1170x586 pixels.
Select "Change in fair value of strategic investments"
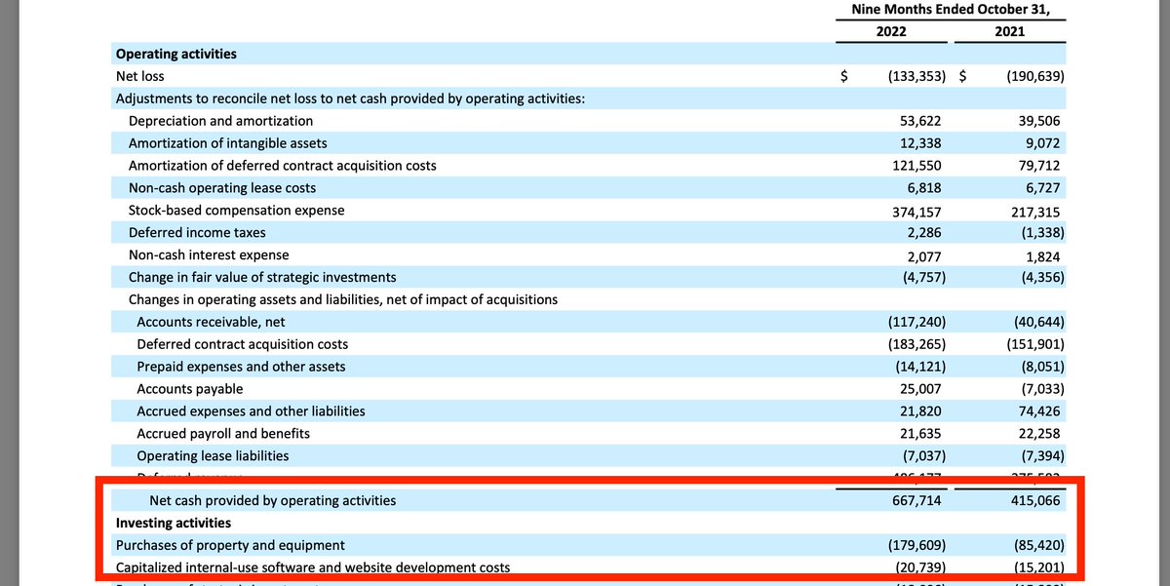[262, 278]
